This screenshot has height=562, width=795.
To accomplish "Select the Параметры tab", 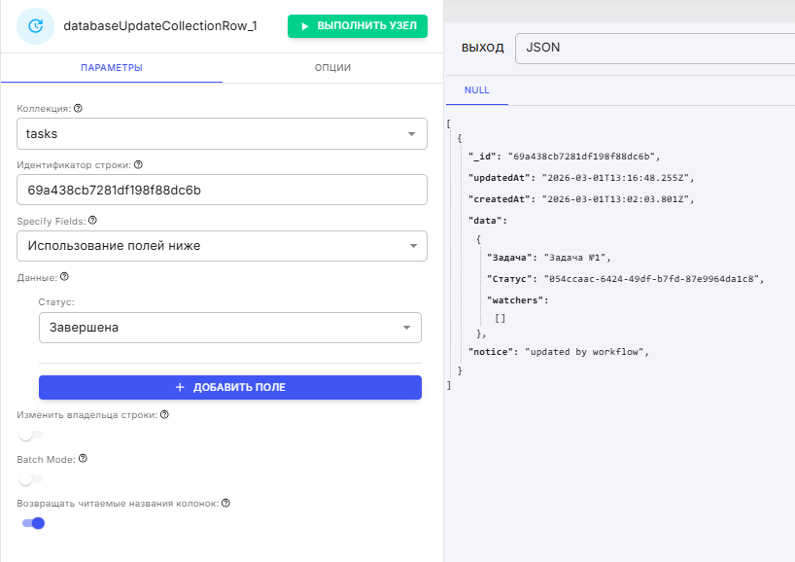I will point(111,68).
